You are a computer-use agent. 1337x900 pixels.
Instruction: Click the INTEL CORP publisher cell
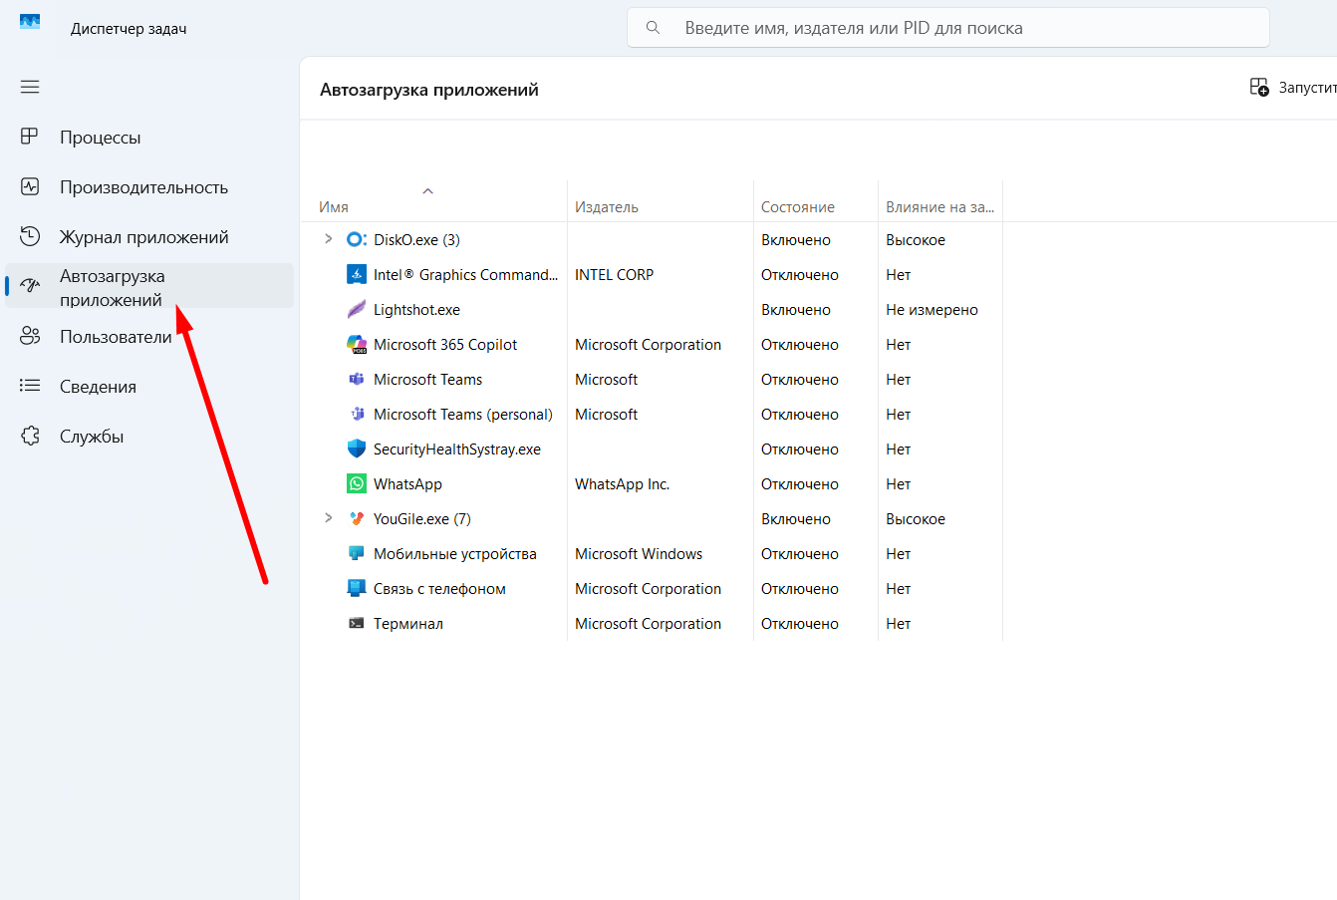click(614, 275)
